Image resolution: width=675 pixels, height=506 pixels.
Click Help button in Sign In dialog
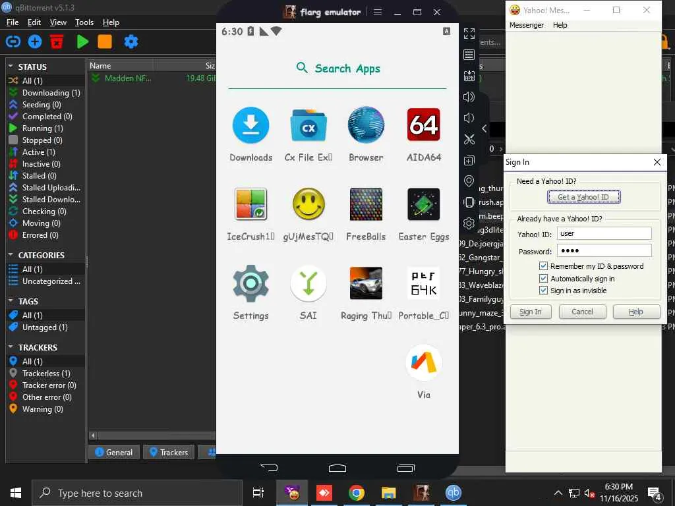coord(636,312)
